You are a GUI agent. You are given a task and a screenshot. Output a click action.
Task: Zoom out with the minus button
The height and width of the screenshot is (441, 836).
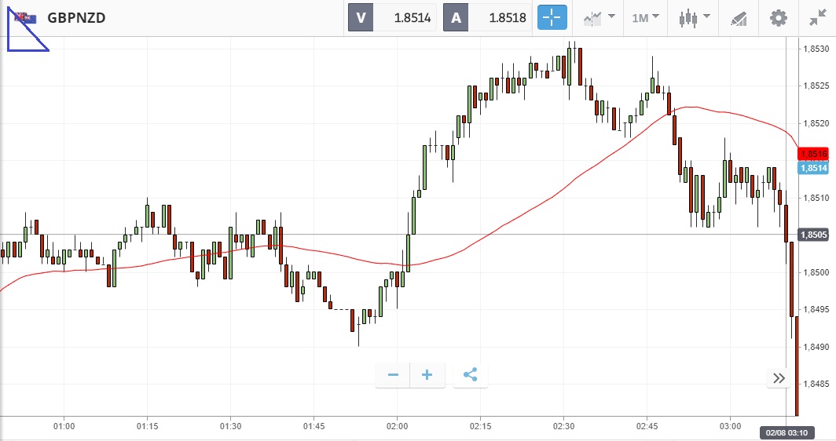[393, 375]
